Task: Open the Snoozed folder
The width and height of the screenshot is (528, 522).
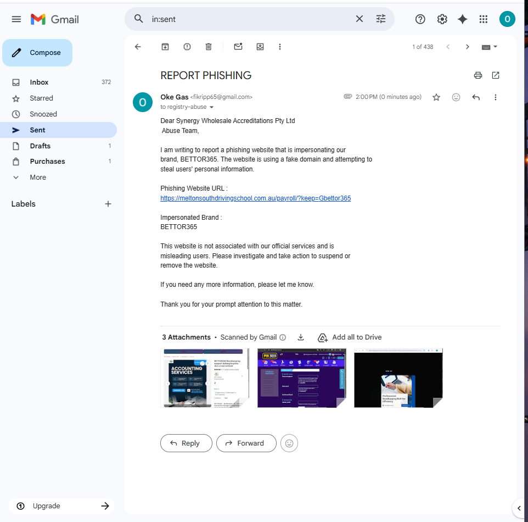Action: point(58,114)
